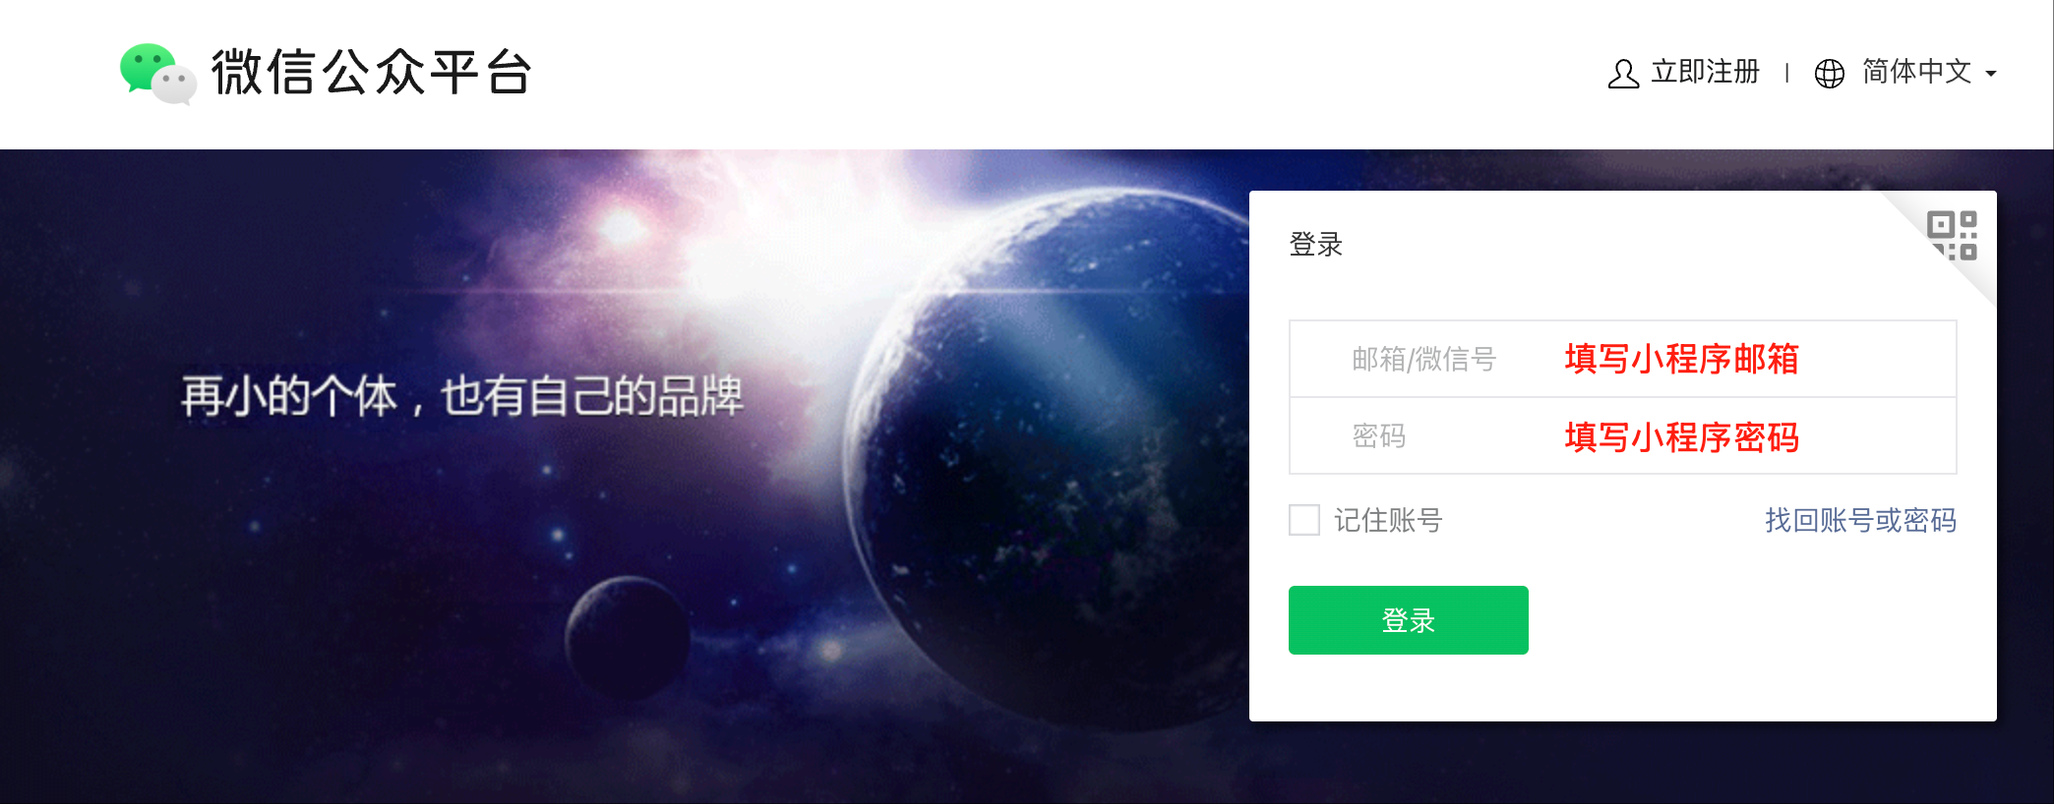The width and height of the screenshot is (2054, 804).
Task: Click the red 填写小程序邮箱 annotation
Action: point(1682,359)
